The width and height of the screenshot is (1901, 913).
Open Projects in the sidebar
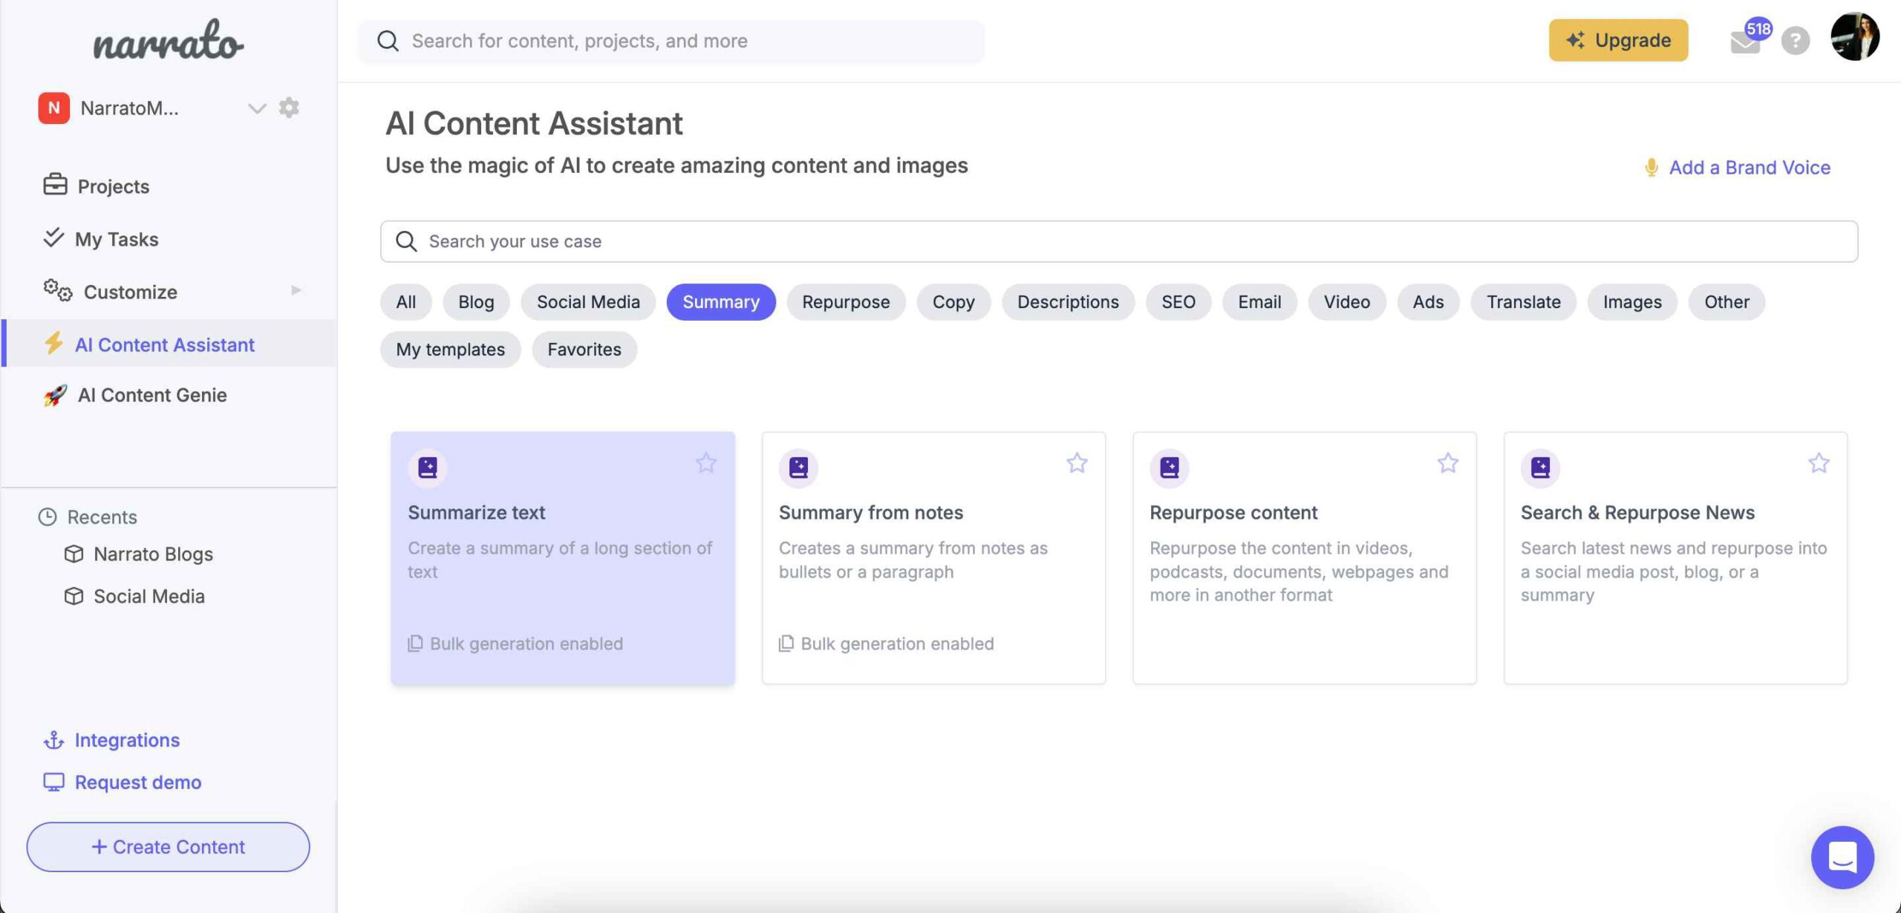(x=113, y=186)
